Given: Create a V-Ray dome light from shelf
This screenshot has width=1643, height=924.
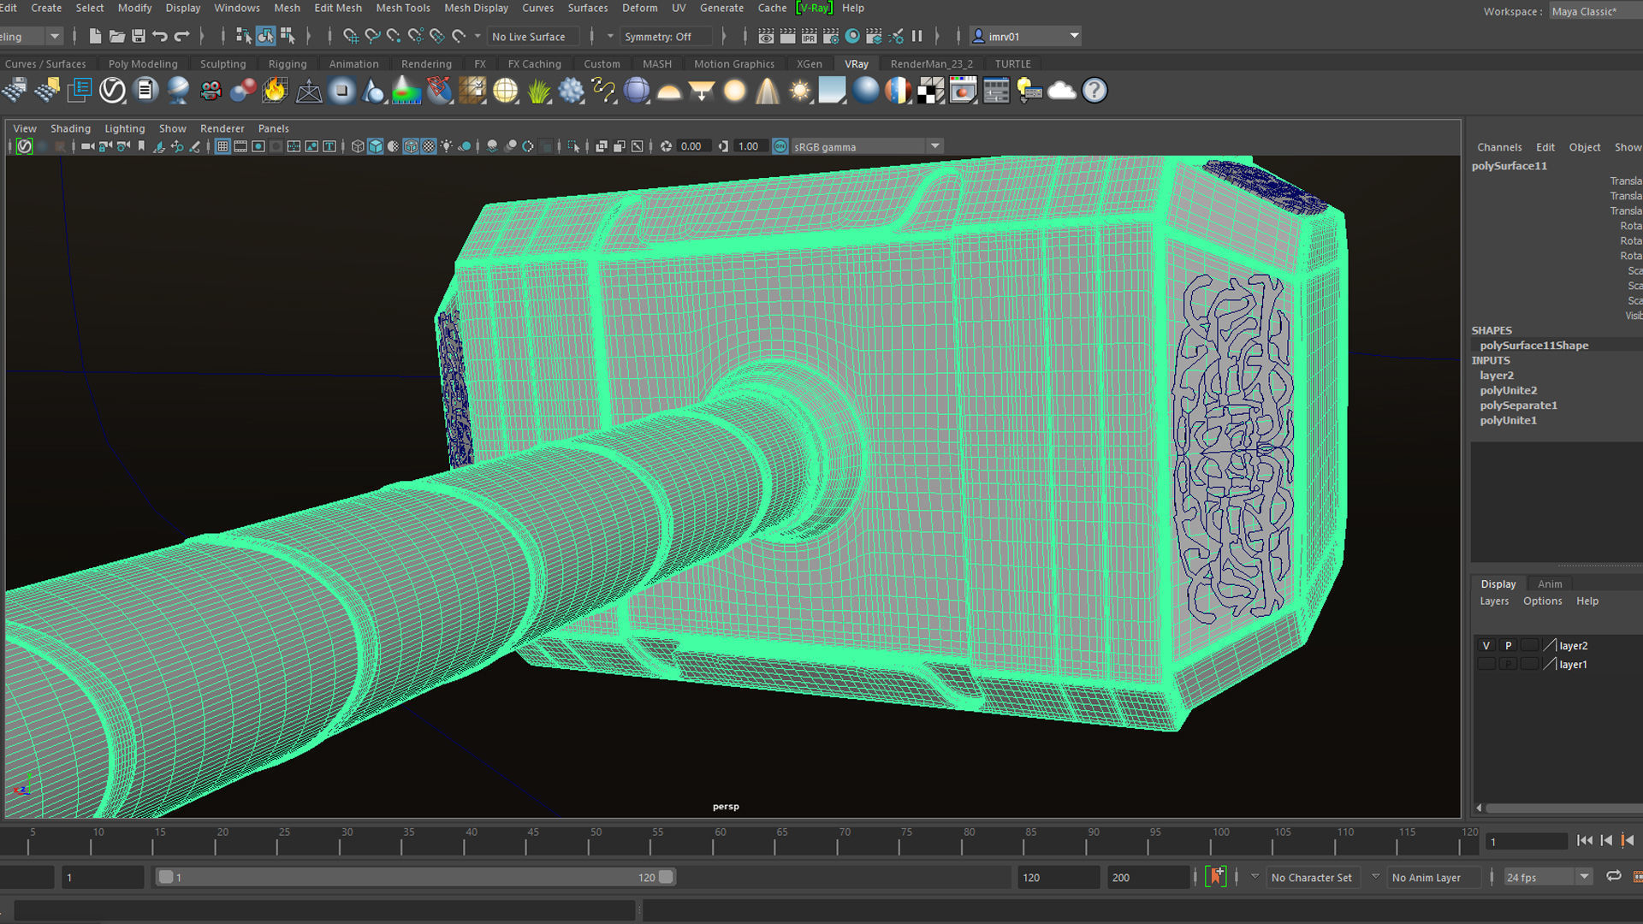Looking at the screenshot, I should coord(669,90).
